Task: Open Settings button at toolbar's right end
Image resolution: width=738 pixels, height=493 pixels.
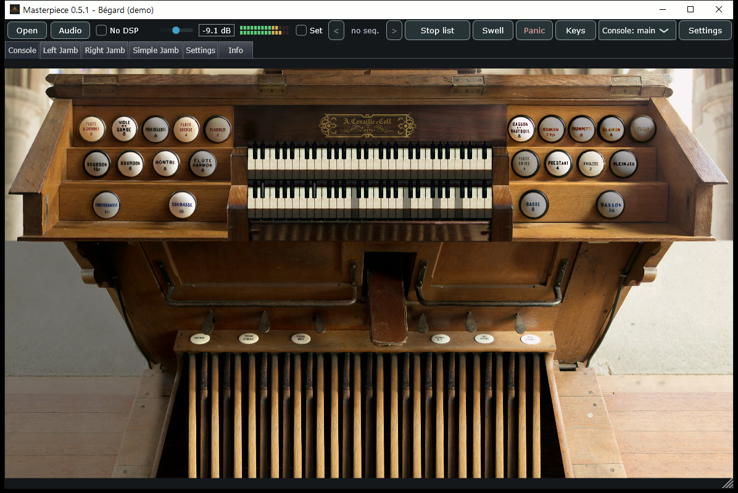Action: tap(705, 31)
